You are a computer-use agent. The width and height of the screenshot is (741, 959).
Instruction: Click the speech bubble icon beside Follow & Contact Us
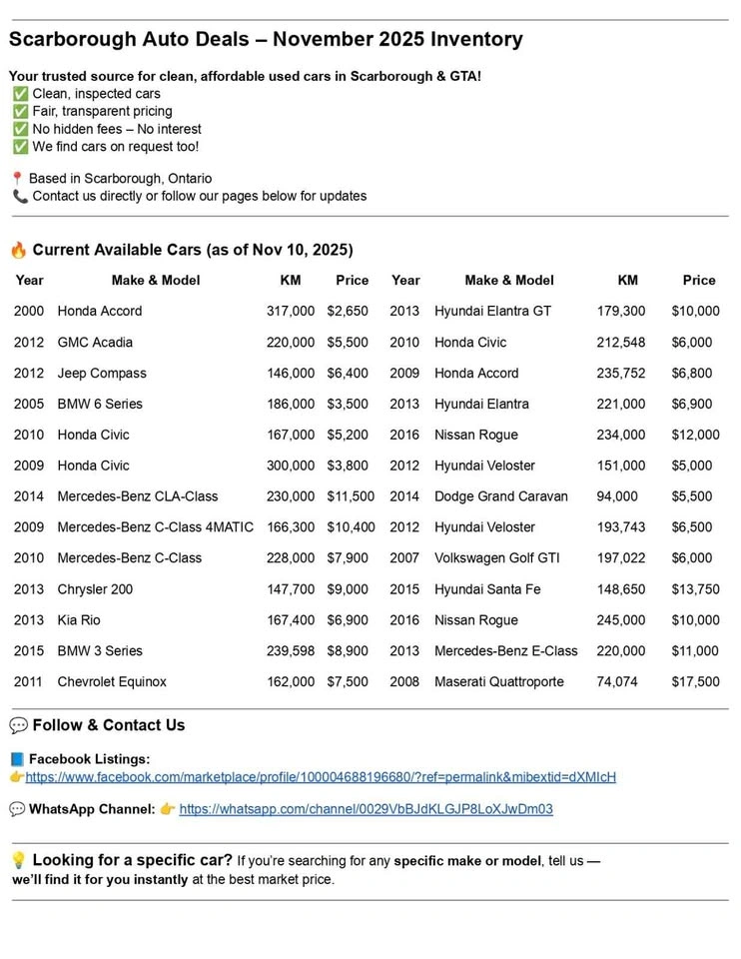coord(18,725)
